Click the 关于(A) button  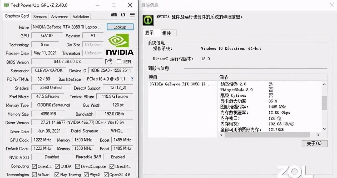(315, 144)
